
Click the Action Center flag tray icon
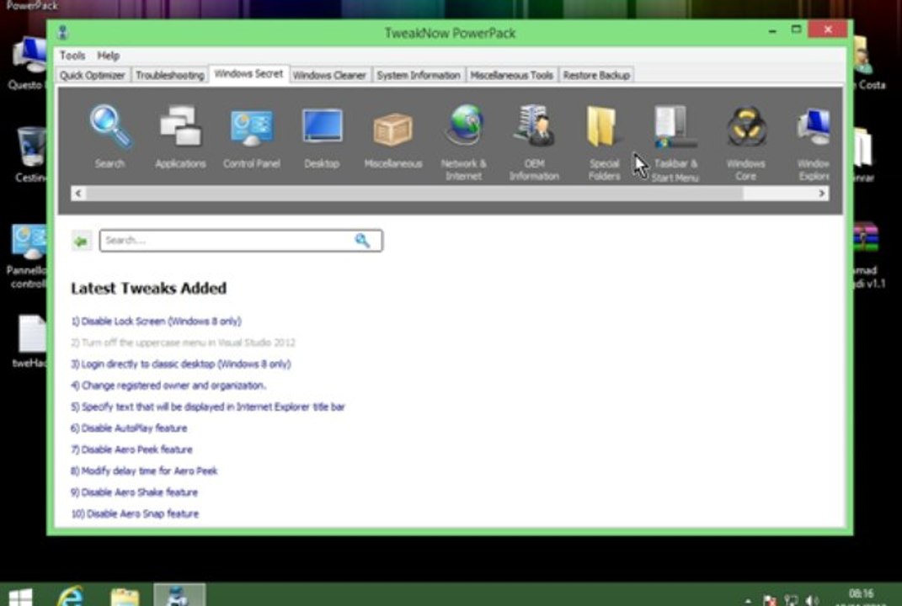coord(770,600)
